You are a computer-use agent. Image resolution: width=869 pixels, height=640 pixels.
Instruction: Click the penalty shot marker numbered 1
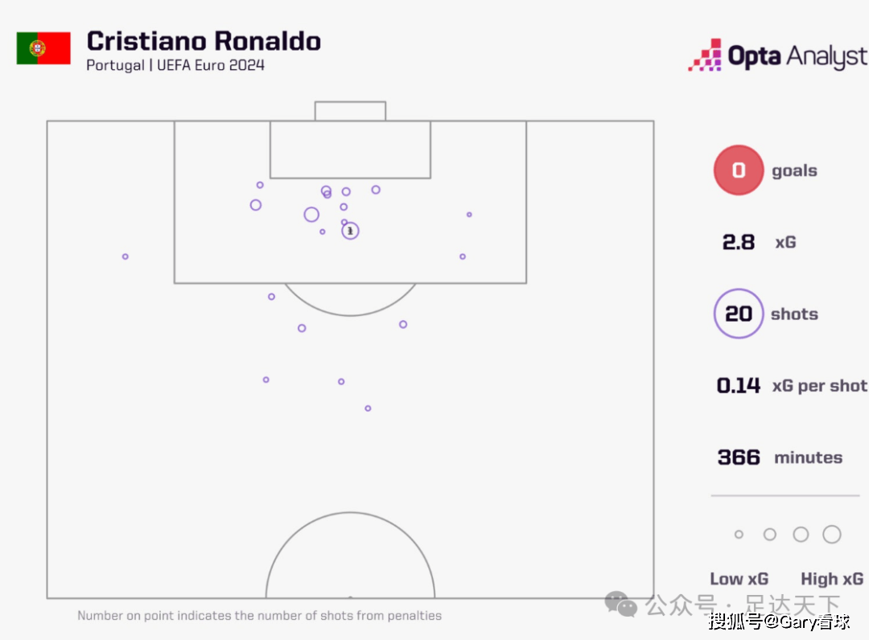[x=350, y=231]
